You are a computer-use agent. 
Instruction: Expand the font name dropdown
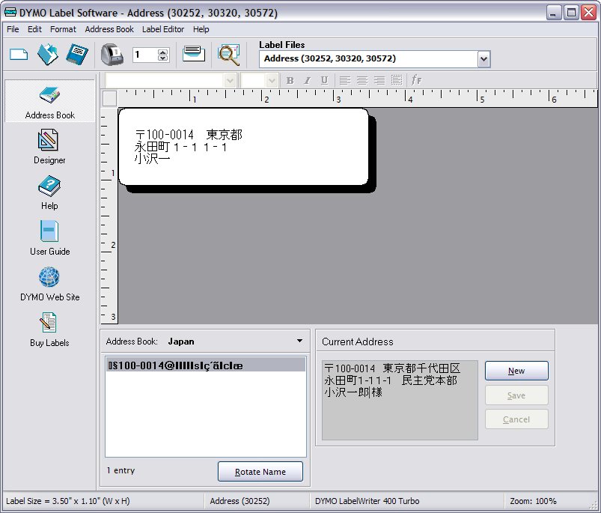[230, 81]
